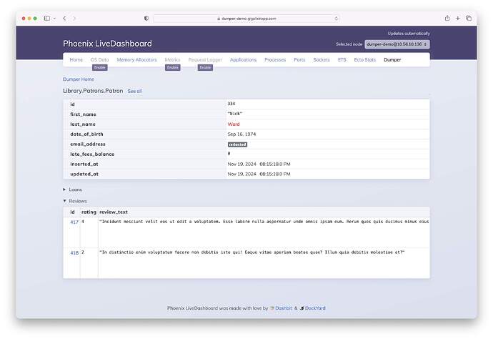
Task: Open the Memory Allocators tab
Action: coord(136,59)
